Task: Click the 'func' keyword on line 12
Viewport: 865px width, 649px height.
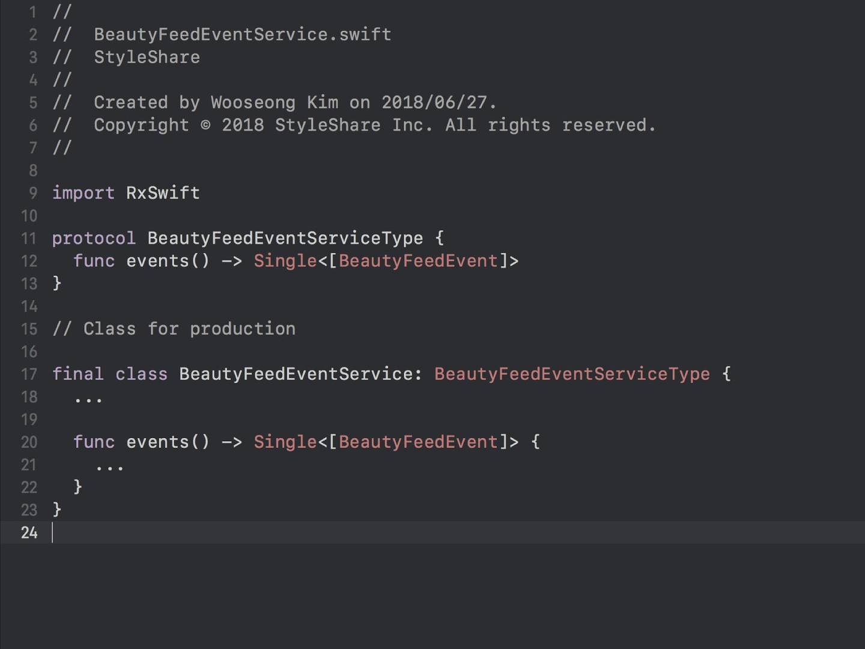Action: (94, 261)
